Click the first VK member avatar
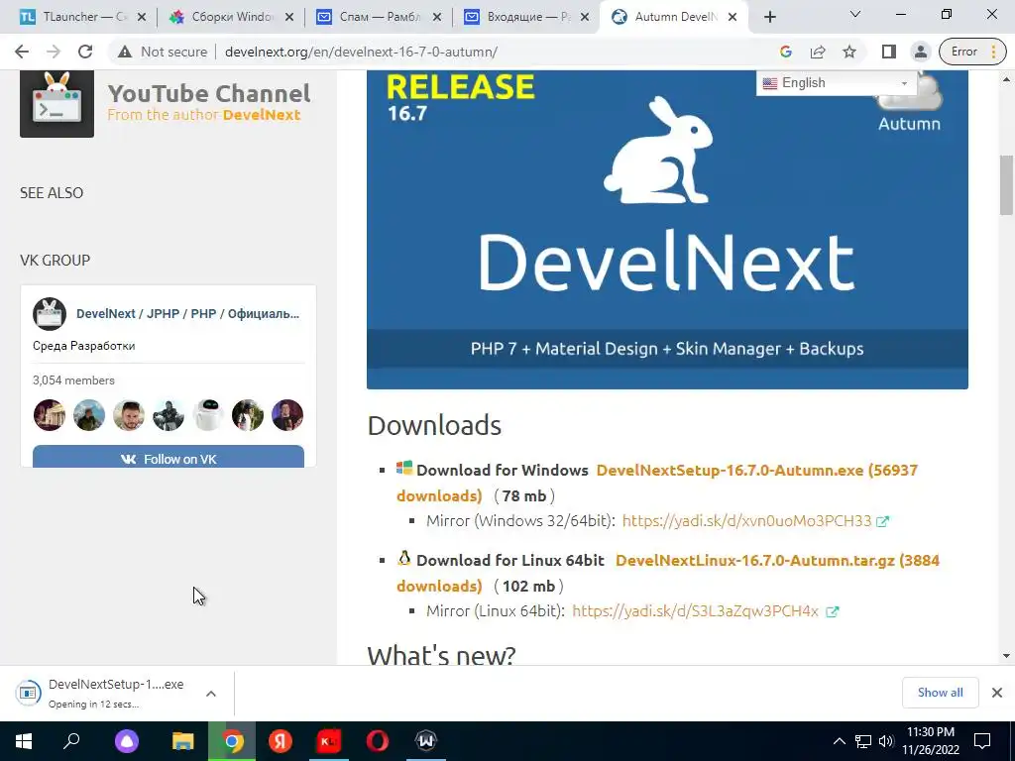The height and width of the screenshot is (761, 1015). pyautogui.click(x=50, y=415)
